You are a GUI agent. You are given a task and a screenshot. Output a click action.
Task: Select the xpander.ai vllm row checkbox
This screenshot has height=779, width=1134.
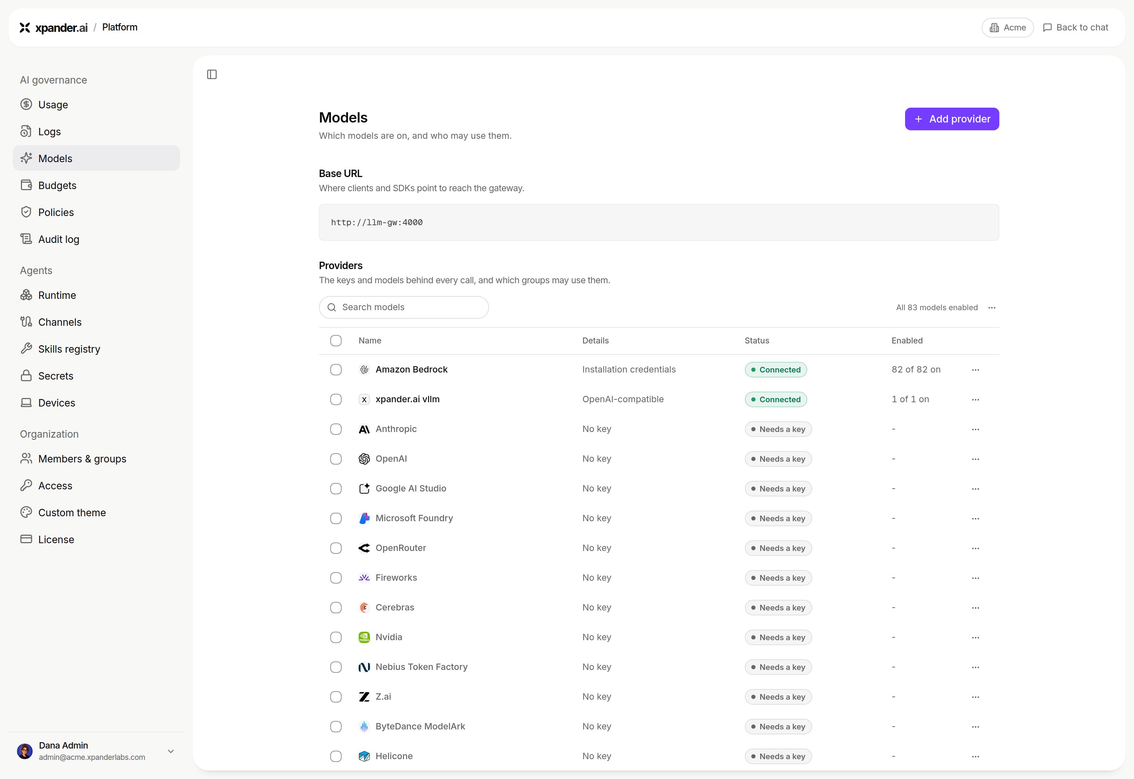336,399
